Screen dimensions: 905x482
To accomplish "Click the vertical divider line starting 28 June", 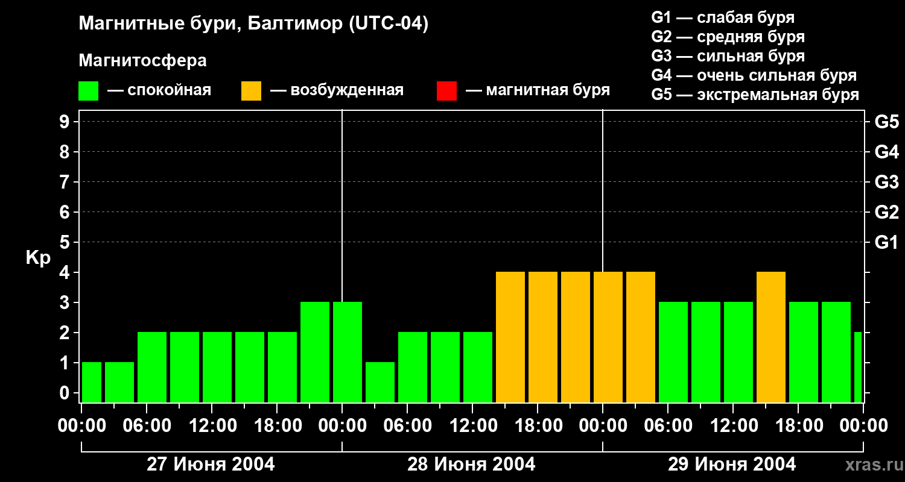I will [342, 205].
